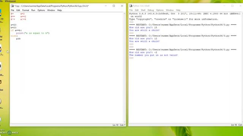Open Help menu in 3.py editor
Image resolution: width=243 pixels, height=136 pixels.
[x=59, y=10]
